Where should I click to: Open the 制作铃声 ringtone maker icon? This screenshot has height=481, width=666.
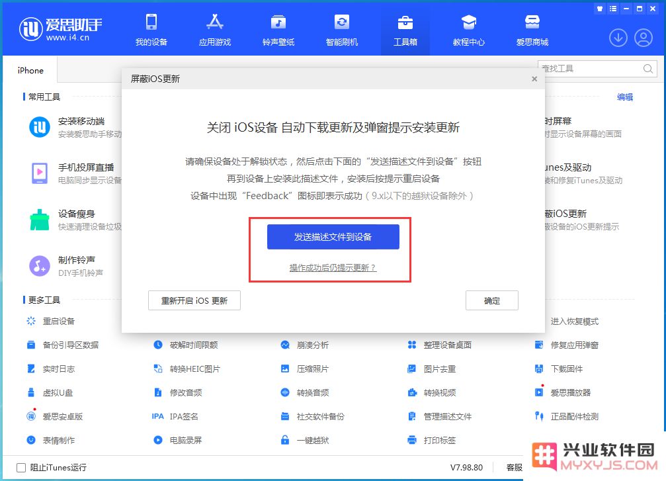pos(40,266)
